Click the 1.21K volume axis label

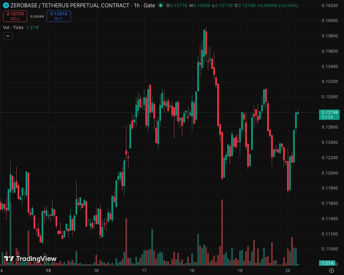tap(327, 263)
